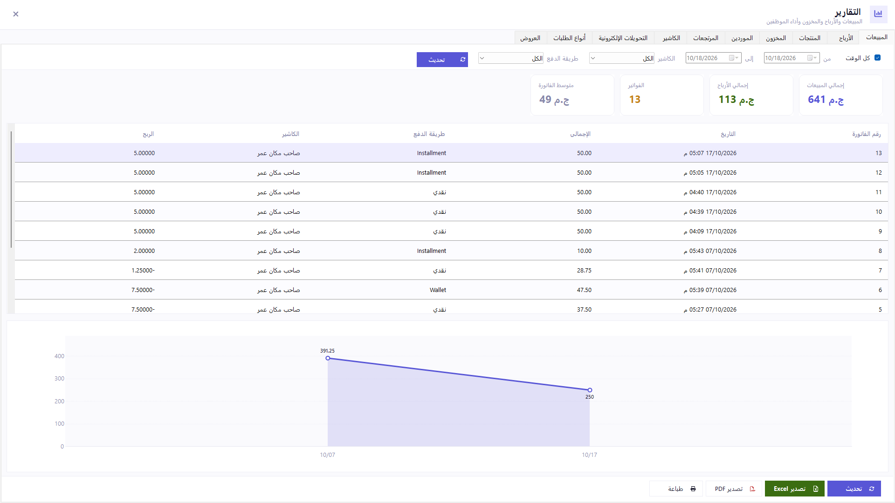895x503 pixels.
Task: Click total 28.75 in invoice 7 row
Action: coord(584,270)
